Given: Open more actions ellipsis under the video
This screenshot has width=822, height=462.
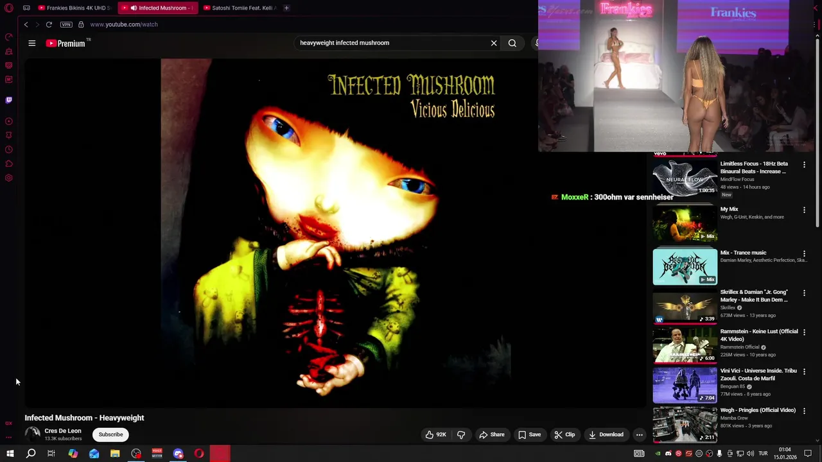Looking at the screenshot, I should pos(639,434).
